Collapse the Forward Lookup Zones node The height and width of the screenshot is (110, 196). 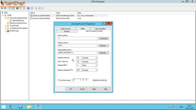click(6, 18)
